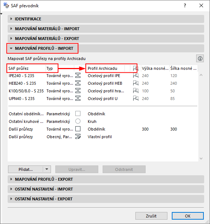Click the list scroll down arrow
This screenshot has width=210, height=224.
(x=201, y=159)
